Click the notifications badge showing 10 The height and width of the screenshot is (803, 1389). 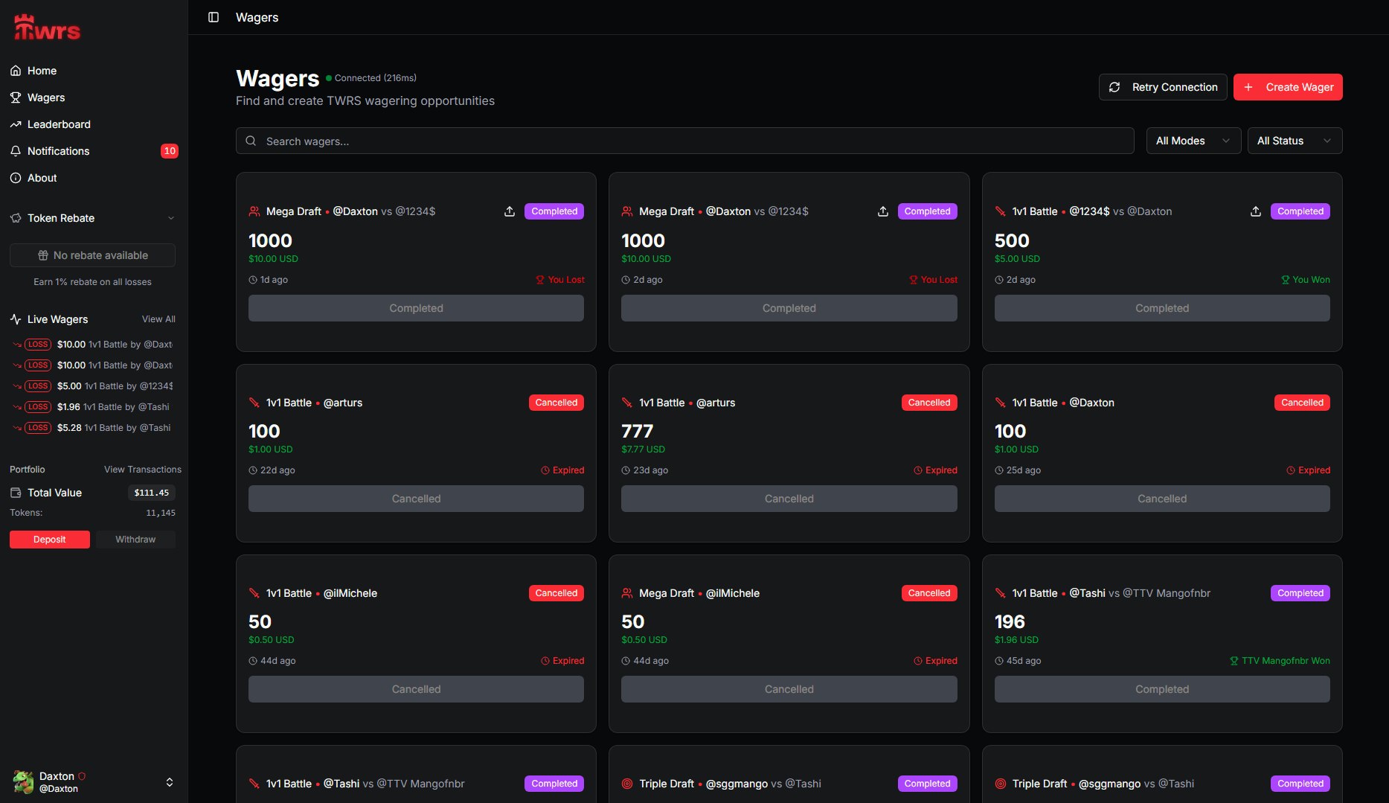170,151
